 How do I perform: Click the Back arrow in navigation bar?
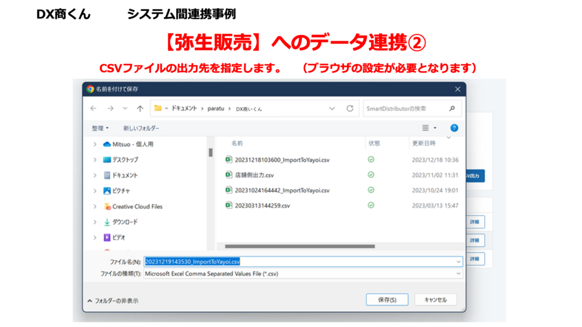coord(94,108)
